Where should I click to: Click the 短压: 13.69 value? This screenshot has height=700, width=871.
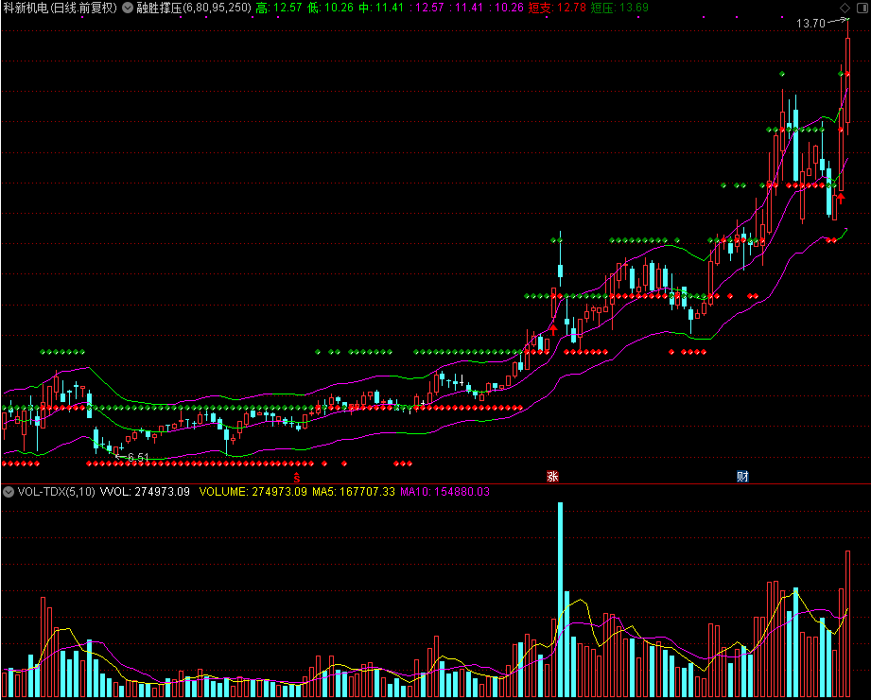[x=619, y=8]
